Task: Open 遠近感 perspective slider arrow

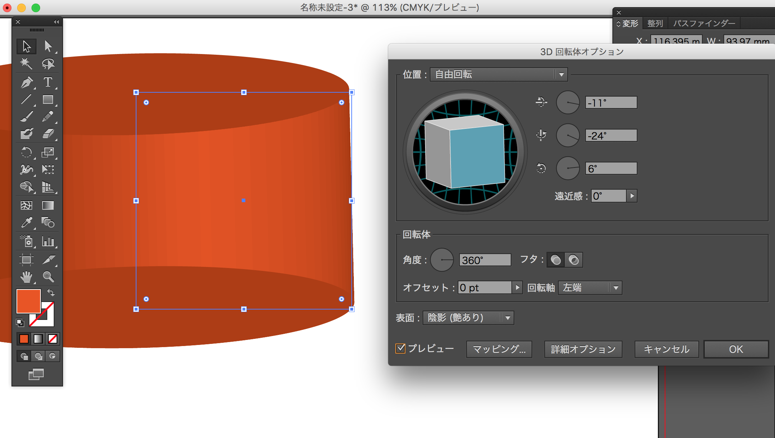Action: point(632,196)
